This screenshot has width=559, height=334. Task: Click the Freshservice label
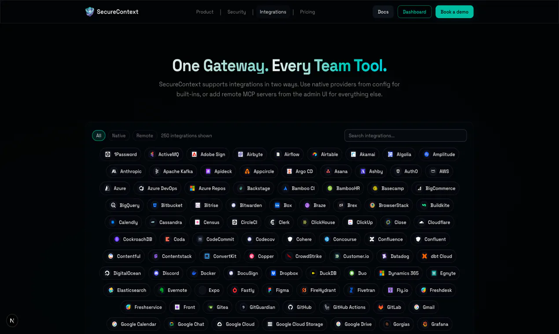[148, 308]
